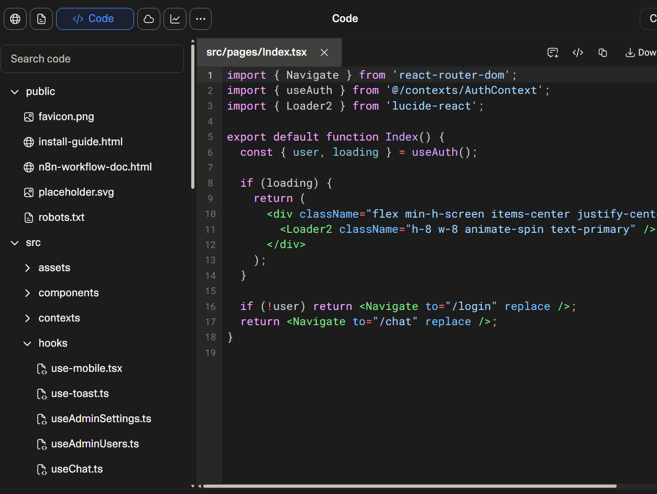The width and height of the screenshot is (657, 494).
Task: Close the src/pages/Index.tsx tab
Action: tap(324, 52)
